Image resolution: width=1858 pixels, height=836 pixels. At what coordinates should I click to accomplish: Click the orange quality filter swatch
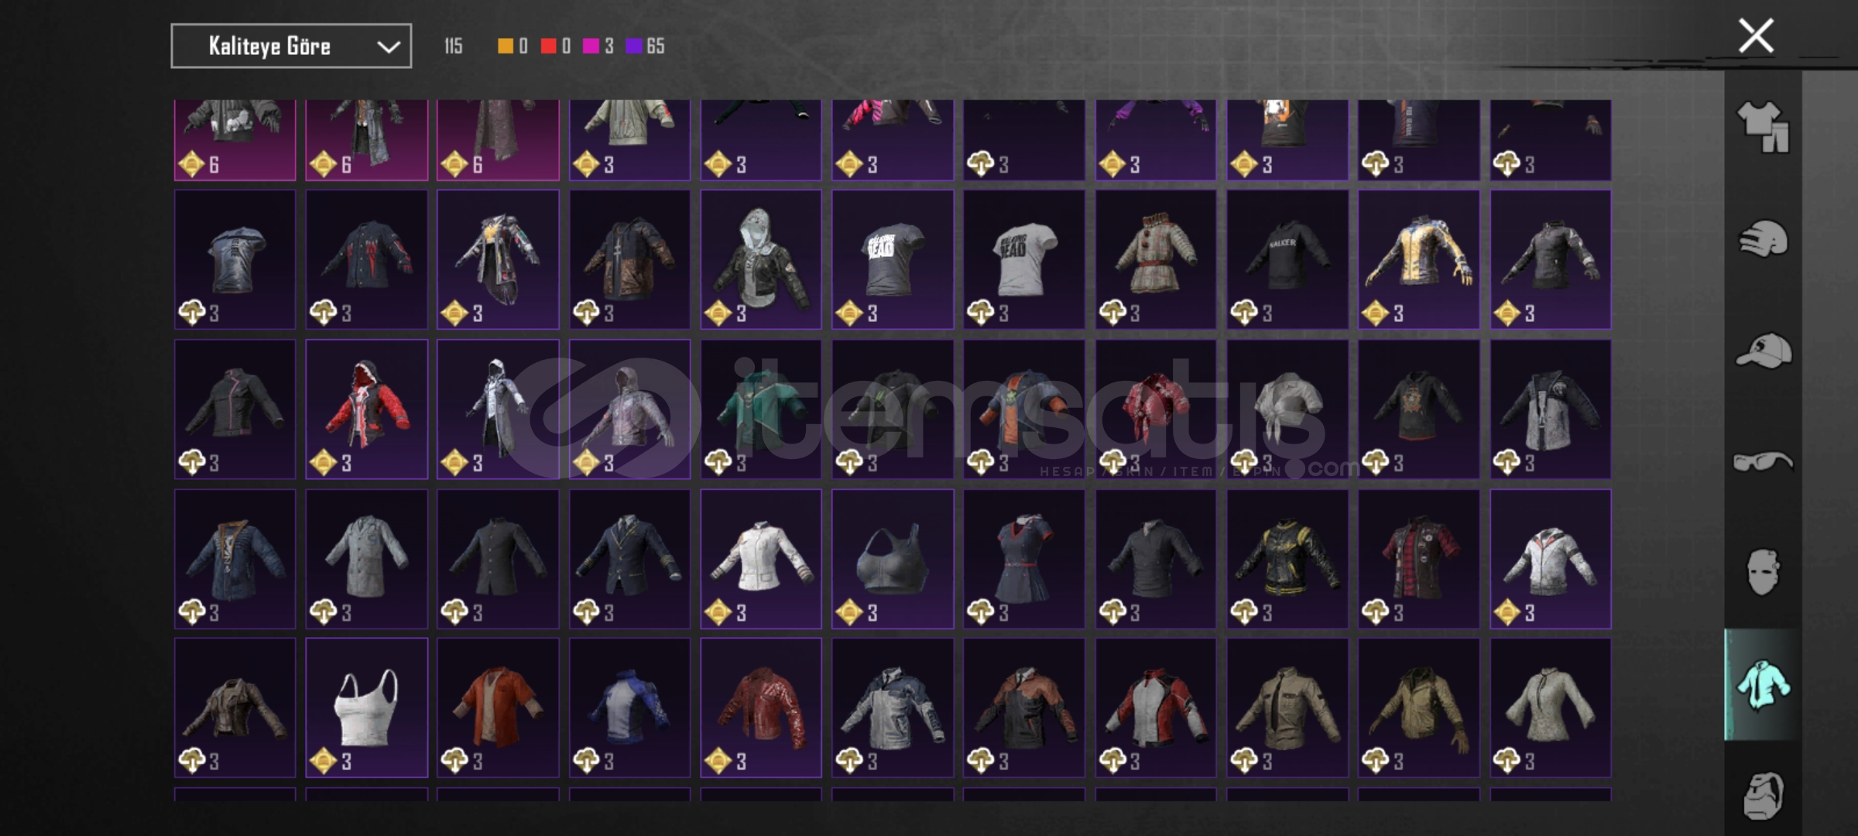(505, 46)
